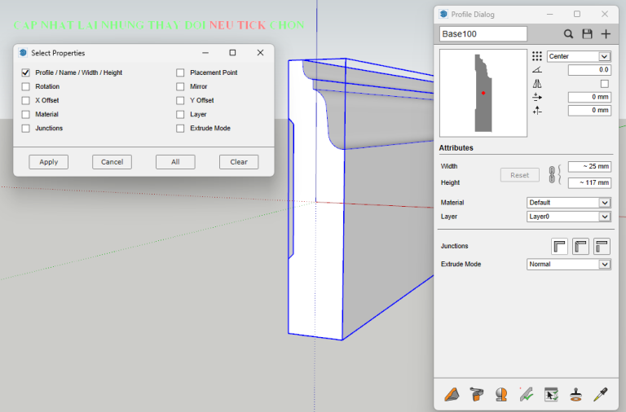Click the apply profile checkmark tool icon
Viewport: 626px width, 412px height.
(527, 394)
